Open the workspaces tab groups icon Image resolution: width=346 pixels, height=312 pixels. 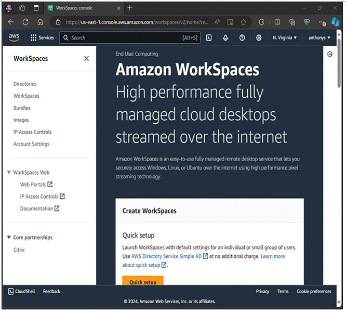coord(22,8)
